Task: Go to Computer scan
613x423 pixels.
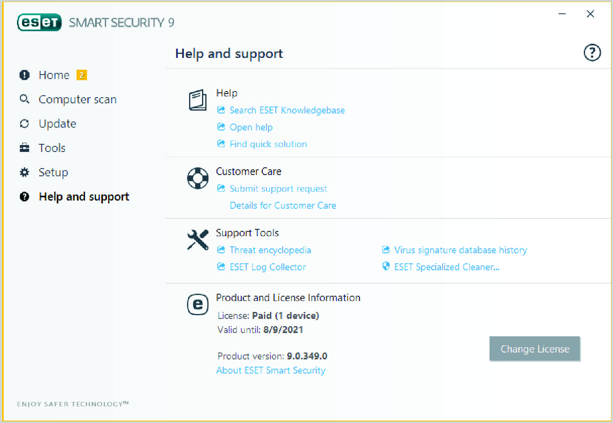Action: 77,100
